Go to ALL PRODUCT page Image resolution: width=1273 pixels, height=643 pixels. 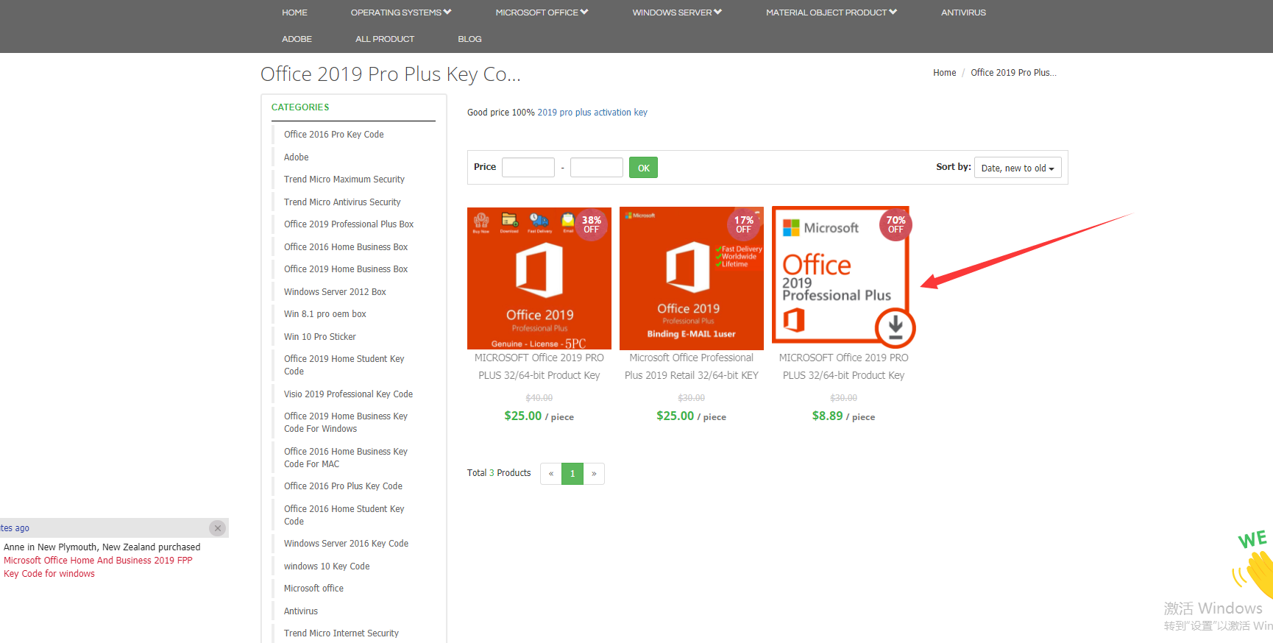point(385,39)
